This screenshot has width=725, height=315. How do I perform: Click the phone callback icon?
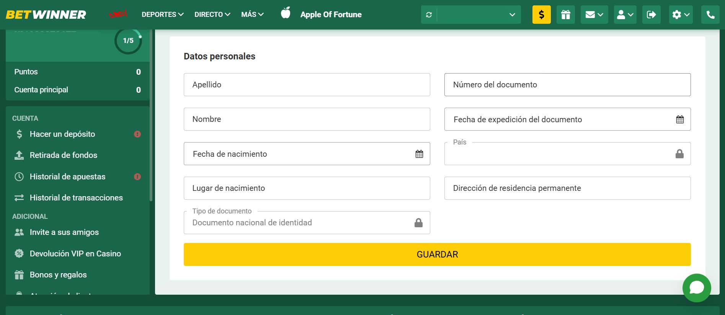click(710, 15)
